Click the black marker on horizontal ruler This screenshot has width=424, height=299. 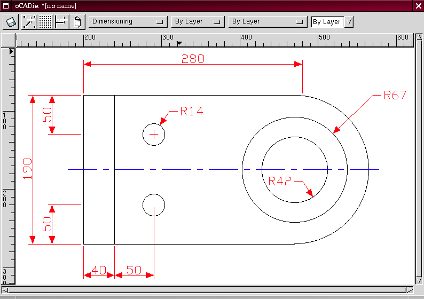(x=179, y=43)
